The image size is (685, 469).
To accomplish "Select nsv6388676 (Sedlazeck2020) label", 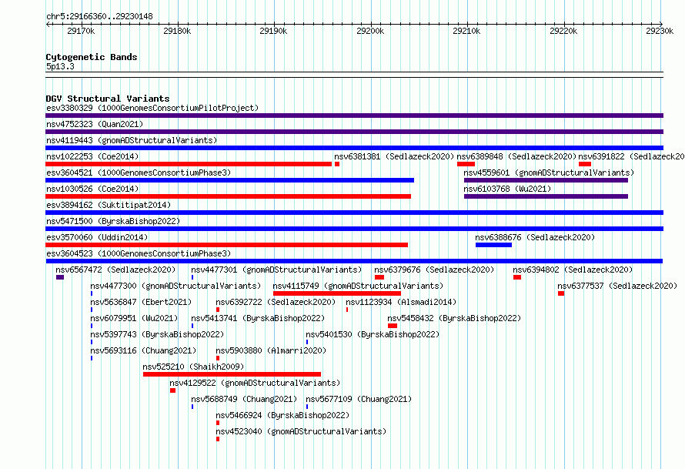I will [x=535, y=237].
